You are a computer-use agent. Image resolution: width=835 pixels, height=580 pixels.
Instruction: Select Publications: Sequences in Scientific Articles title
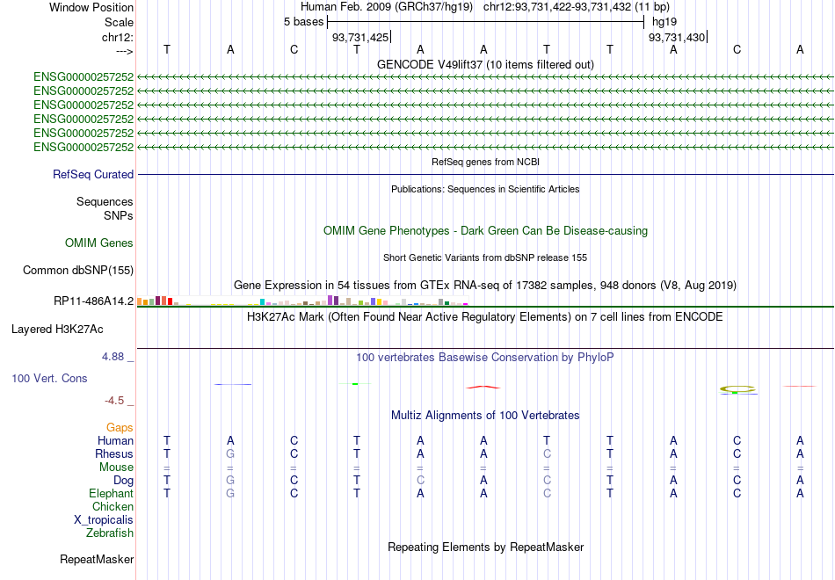pyautogui.click(x=486, y=189)
